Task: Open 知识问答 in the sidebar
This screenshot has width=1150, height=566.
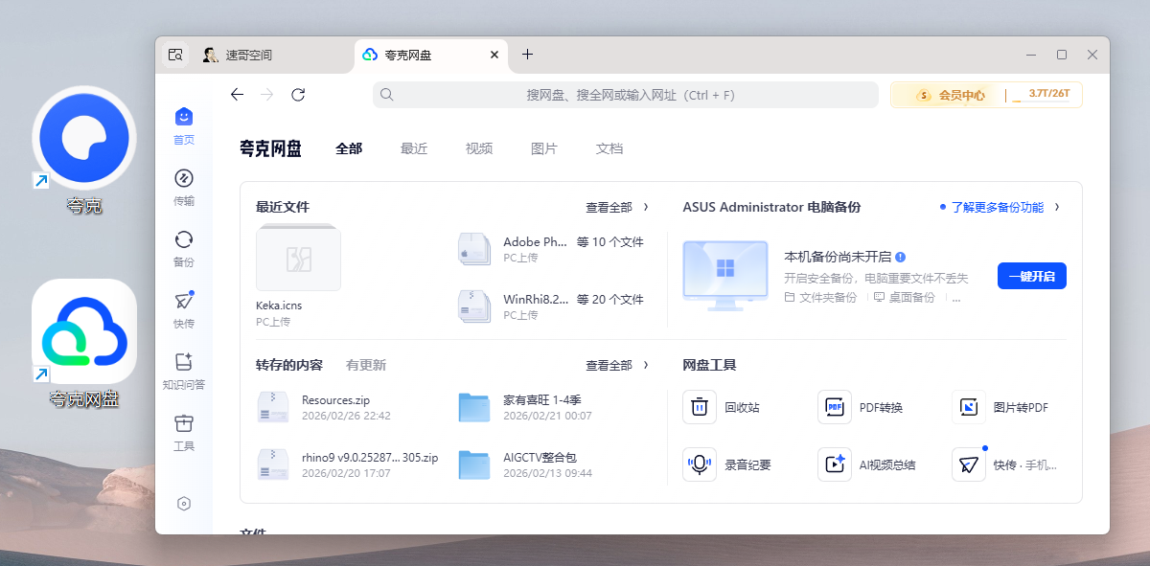Action: (184, 363)
